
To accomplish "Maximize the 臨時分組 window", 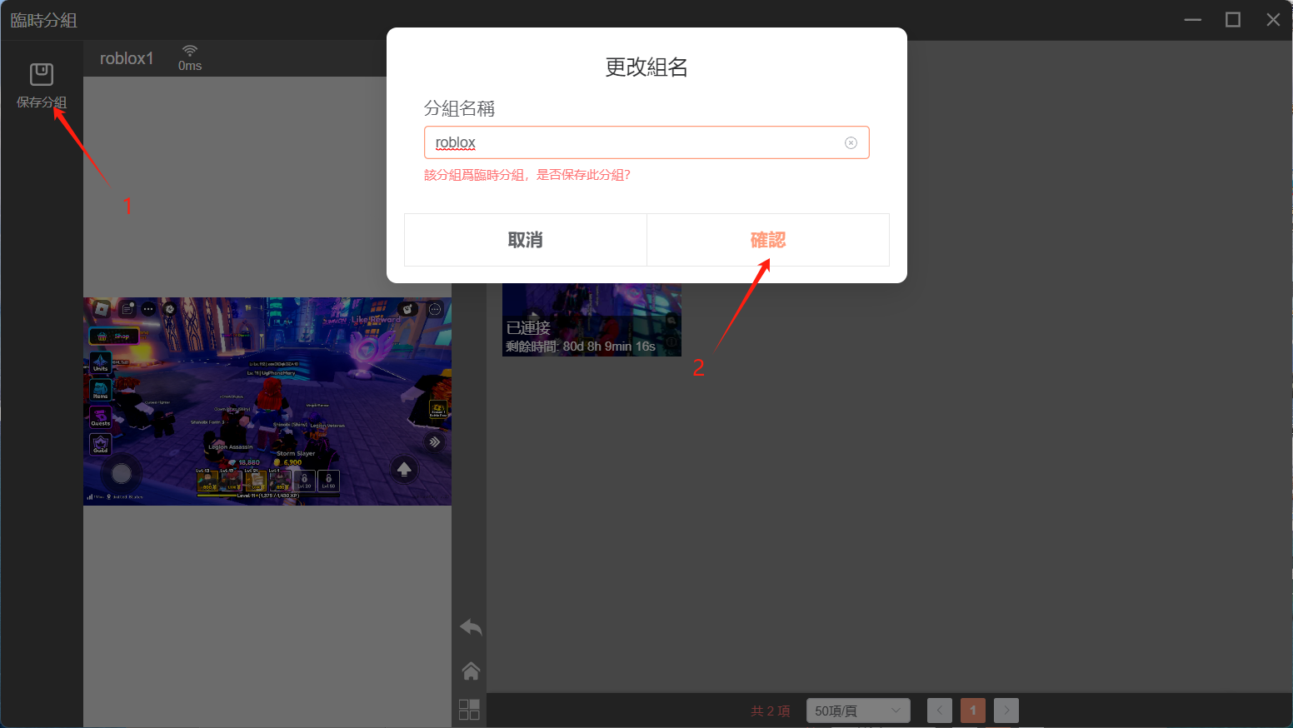I will [x=1233, y=19].
